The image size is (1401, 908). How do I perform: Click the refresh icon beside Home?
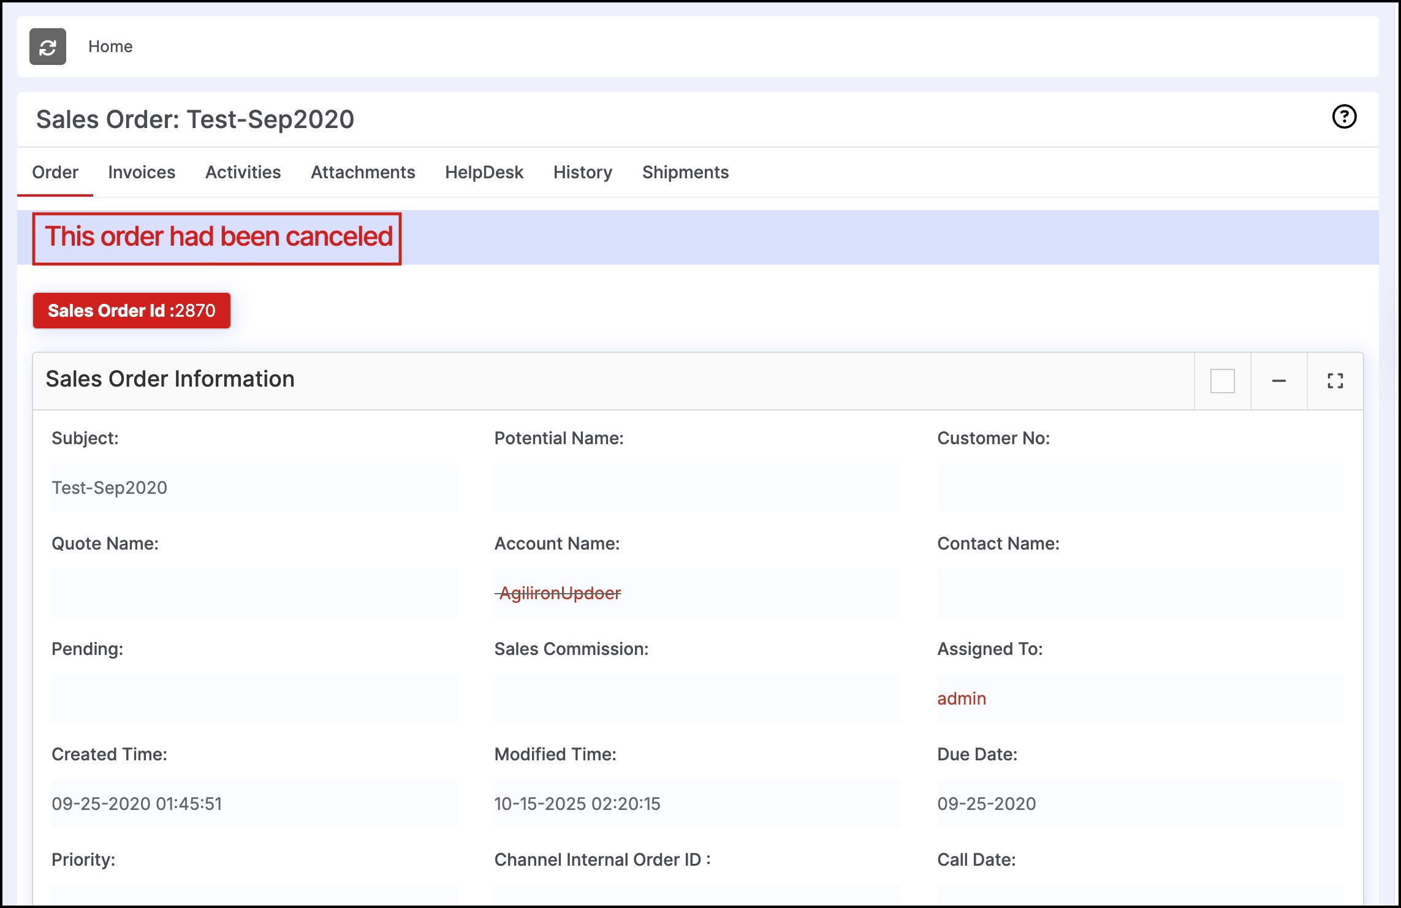pos(48,47)
